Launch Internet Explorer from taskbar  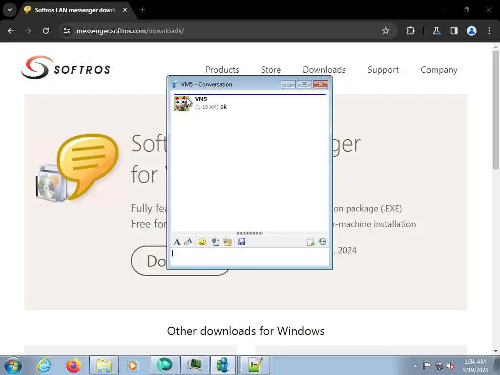(x=43, y=365)
